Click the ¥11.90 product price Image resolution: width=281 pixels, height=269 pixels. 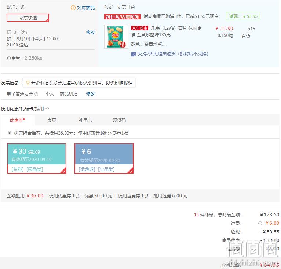point(224,29)
